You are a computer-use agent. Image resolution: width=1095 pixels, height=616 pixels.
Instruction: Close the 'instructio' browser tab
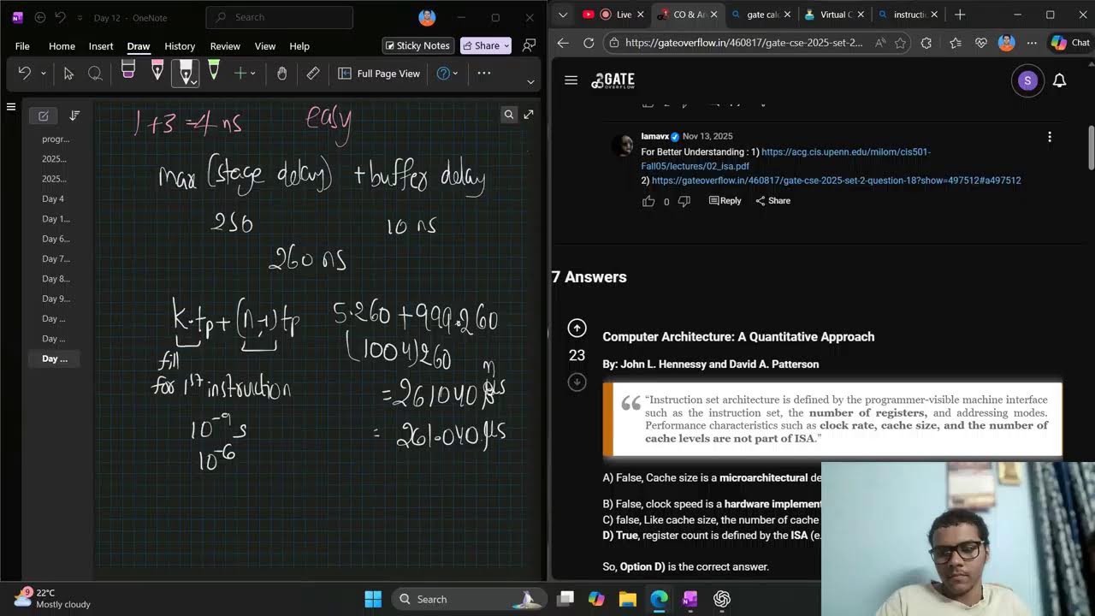pos(934,15)
